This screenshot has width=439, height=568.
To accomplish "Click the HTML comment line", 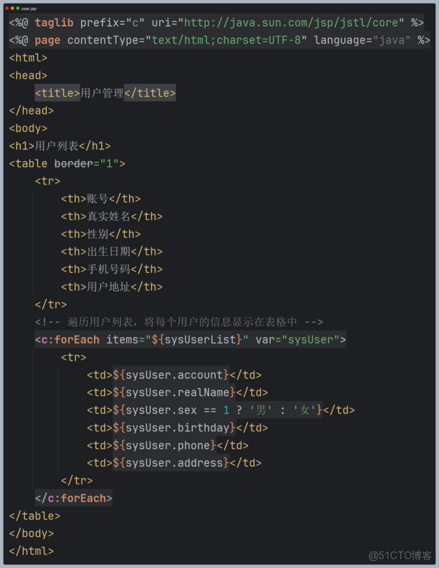I will (x=179, y=322).
